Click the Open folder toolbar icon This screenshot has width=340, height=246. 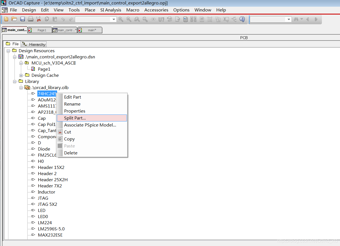click(14, 19)
